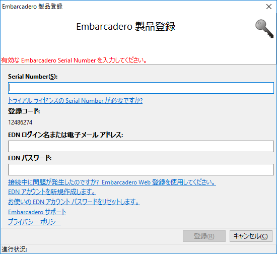Viewport: 277px width, 254px height.
Task: Click the 登録(R) register button
Action: pyautogui.click(x=204, y=236)
